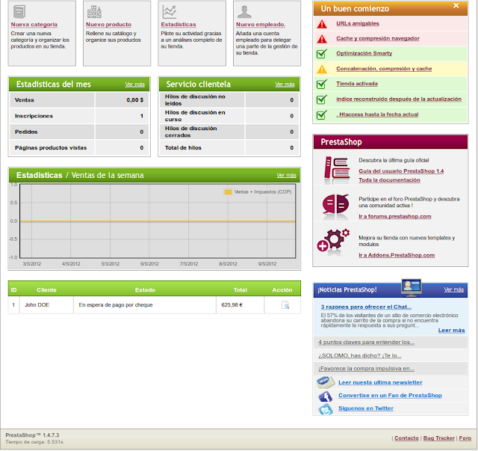Click the yellow Ventas + Impuestos legend swatch
The image size is (478, 451).
coord(228,192)
